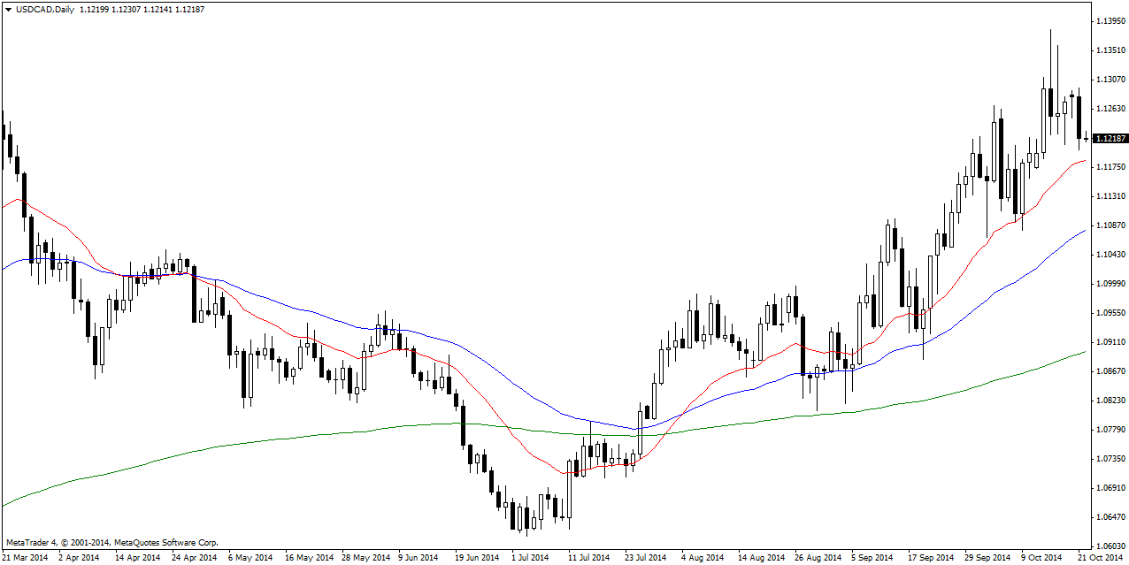Select the 1.08230 price axis label
The width and height of the screenshot is (1129, 565).
click(1110, 401)
